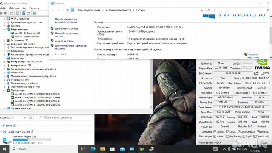Click the Forward arrow in Device Manager toolbar

[5, 13]
